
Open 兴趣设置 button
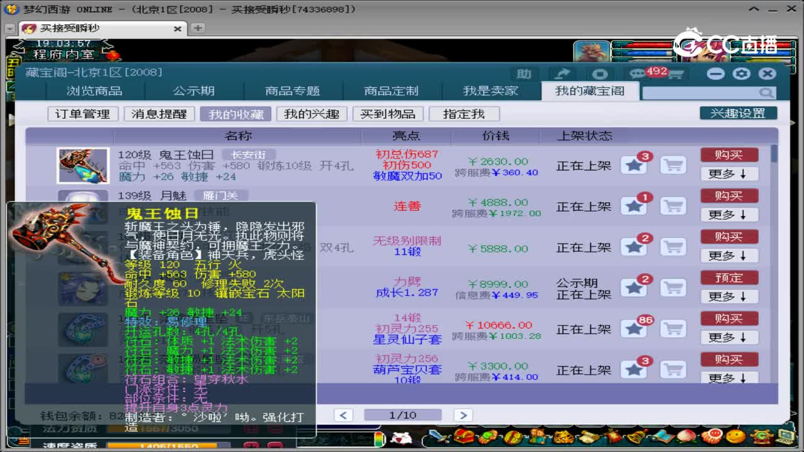[738, 114]
